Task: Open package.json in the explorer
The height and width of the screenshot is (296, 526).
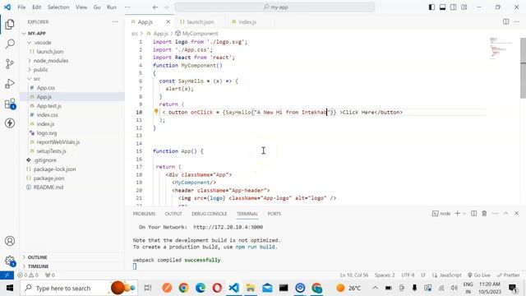Action: 48,178
